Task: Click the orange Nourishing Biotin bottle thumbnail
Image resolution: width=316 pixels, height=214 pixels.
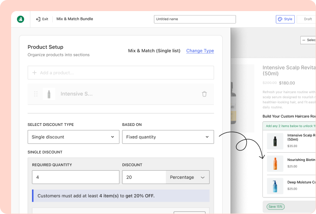Action: coord(275,164)
